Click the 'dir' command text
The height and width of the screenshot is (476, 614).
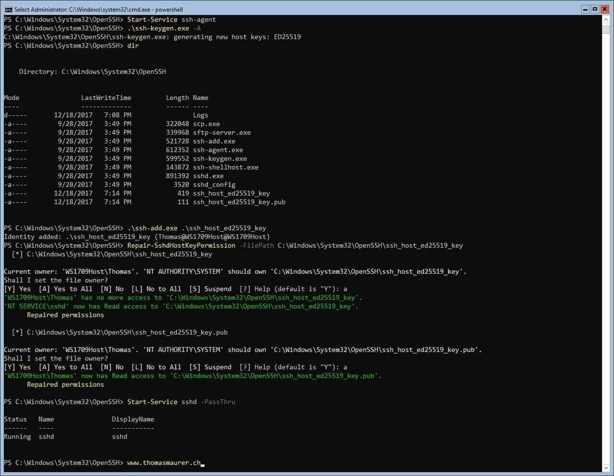point(133,46)
